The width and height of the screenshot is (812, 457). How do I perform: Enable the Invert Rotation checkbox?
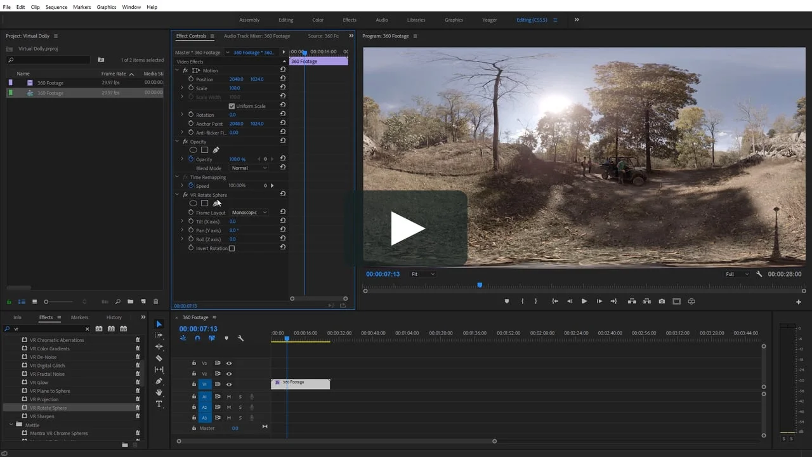coord(232,248)
